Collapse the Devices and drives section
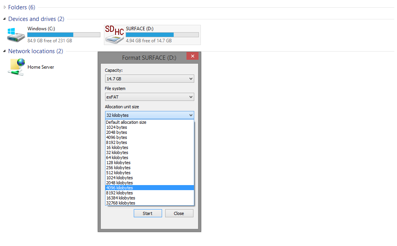 click(4, 19)
